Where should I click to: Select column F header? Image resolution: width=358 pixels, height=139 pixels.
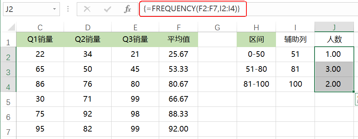179,28
